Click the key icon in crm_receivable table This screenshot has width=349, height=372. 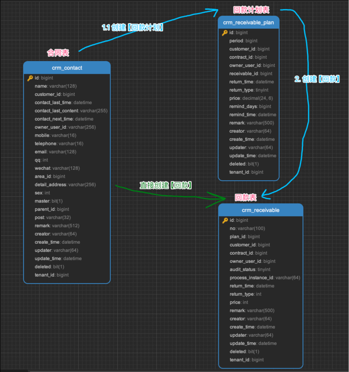click(225, 221)
